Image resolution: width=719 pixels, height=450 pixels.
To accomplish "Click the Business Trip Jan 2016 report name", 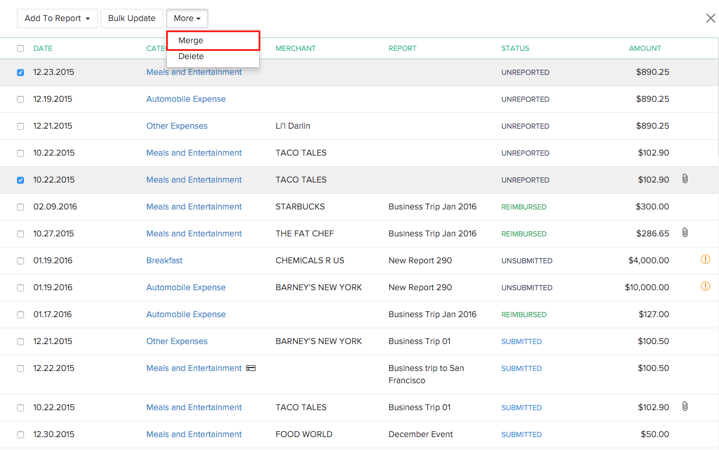I will (x=432, y=207).
